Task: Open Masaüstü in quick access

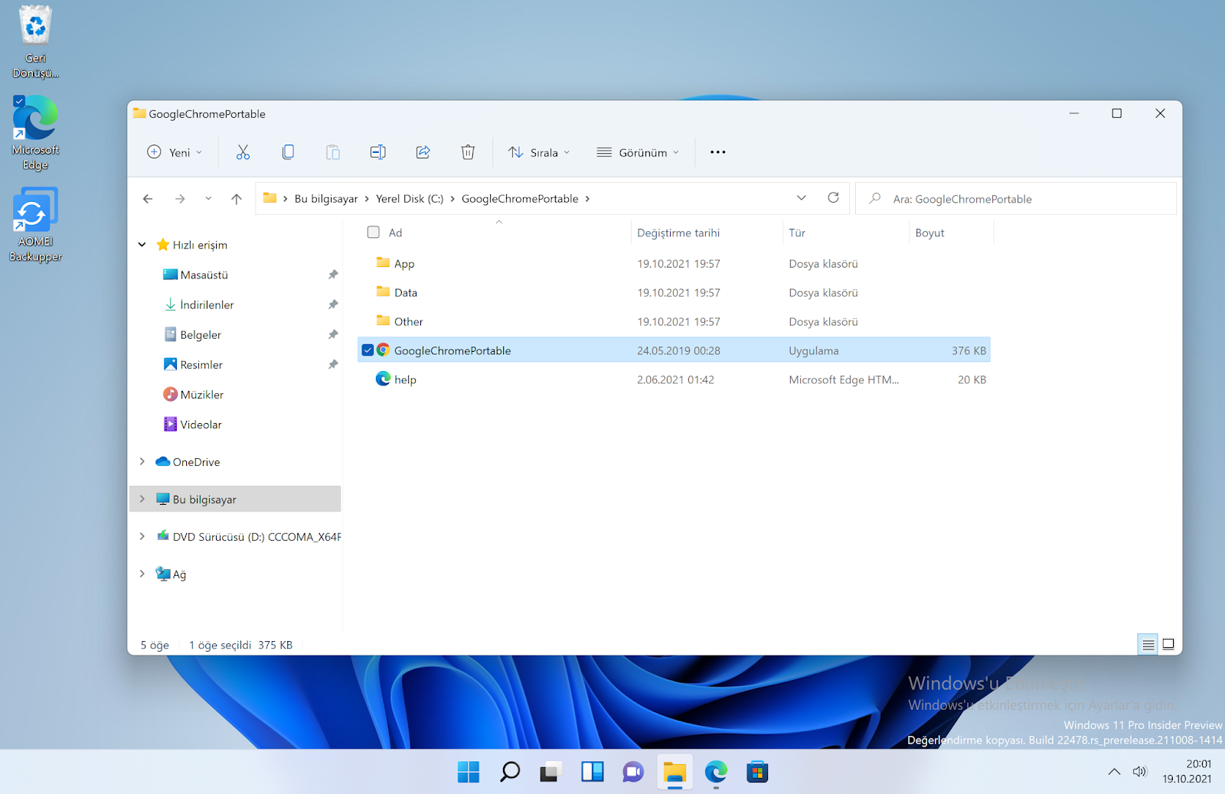Action: pyautogui.click(x=204, y=275)
